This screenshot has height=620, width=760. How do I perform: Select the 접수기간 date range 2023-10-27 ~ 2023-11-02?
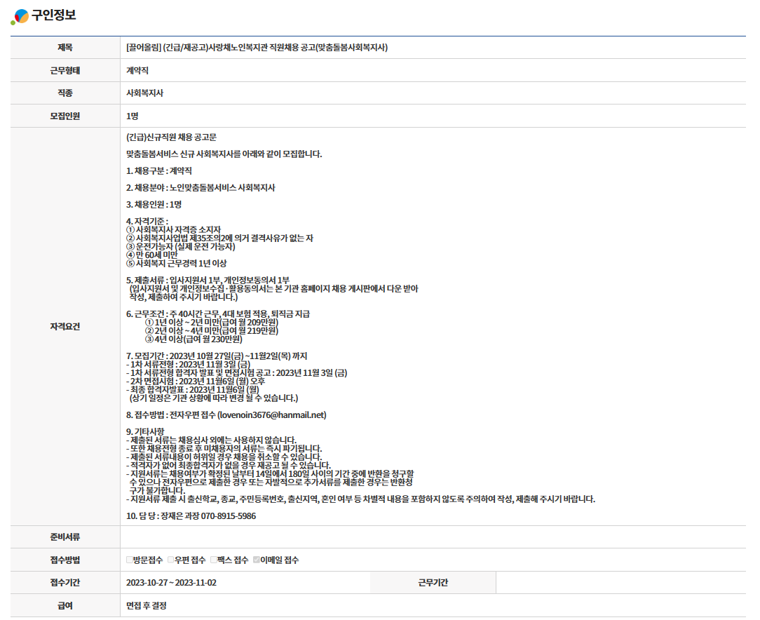[171, 583]
